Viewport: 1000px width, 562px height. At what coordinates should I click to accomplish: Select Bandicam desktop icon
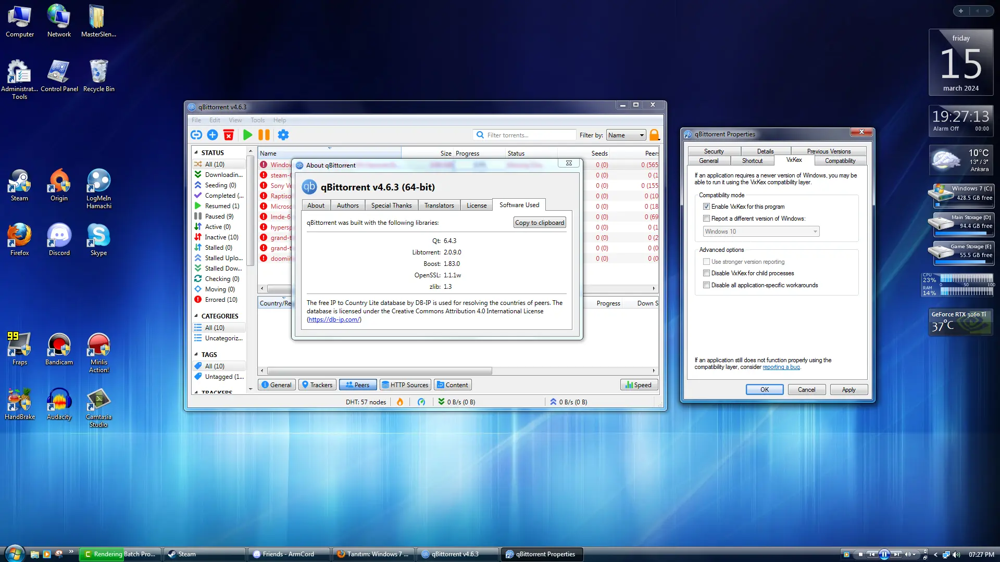coord(59,349)
